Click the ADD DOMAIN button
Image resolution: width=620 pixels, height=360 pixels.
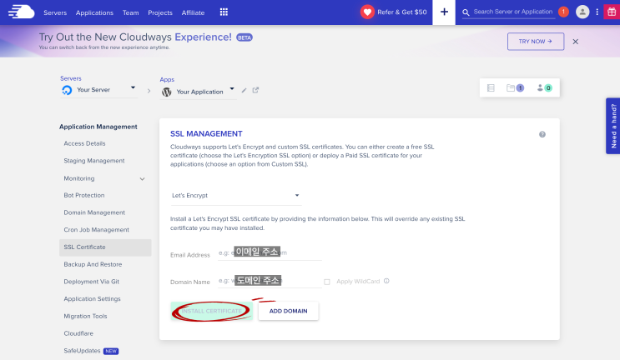click(288, 311)
